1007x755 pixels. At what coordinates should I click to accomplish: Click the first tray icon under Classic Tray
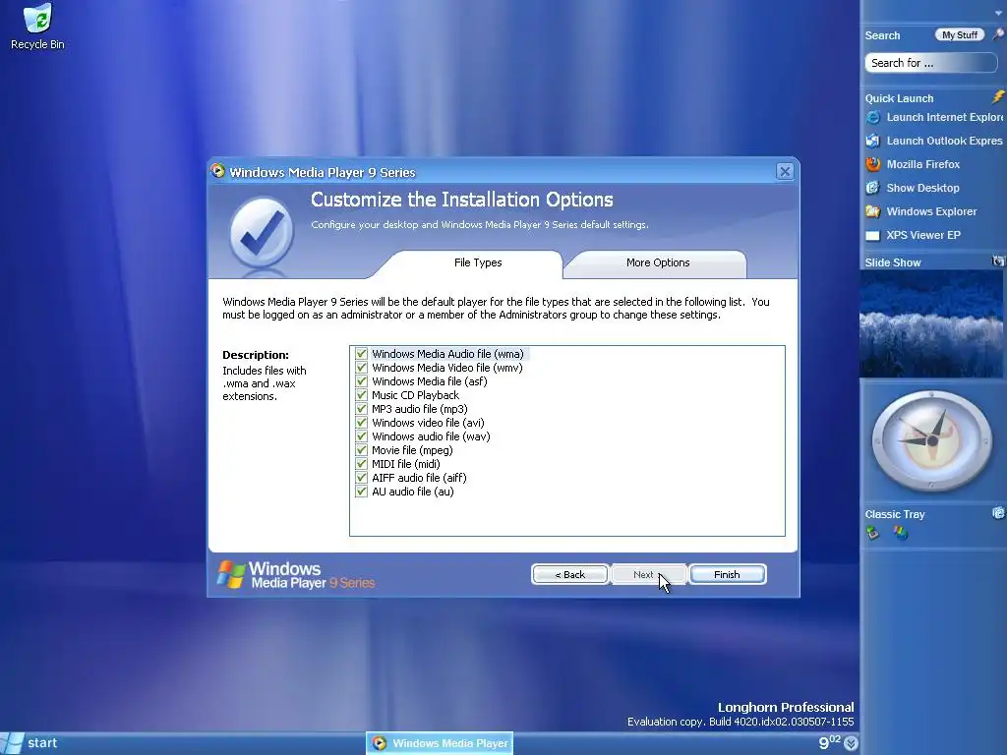pos(873,533)
